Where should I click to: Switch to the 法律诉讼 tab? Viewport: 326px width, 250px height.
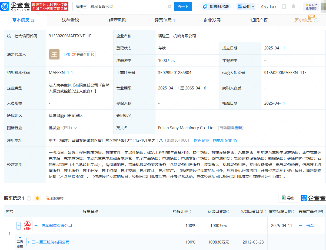pyautogui.click(x=71, y=20)
